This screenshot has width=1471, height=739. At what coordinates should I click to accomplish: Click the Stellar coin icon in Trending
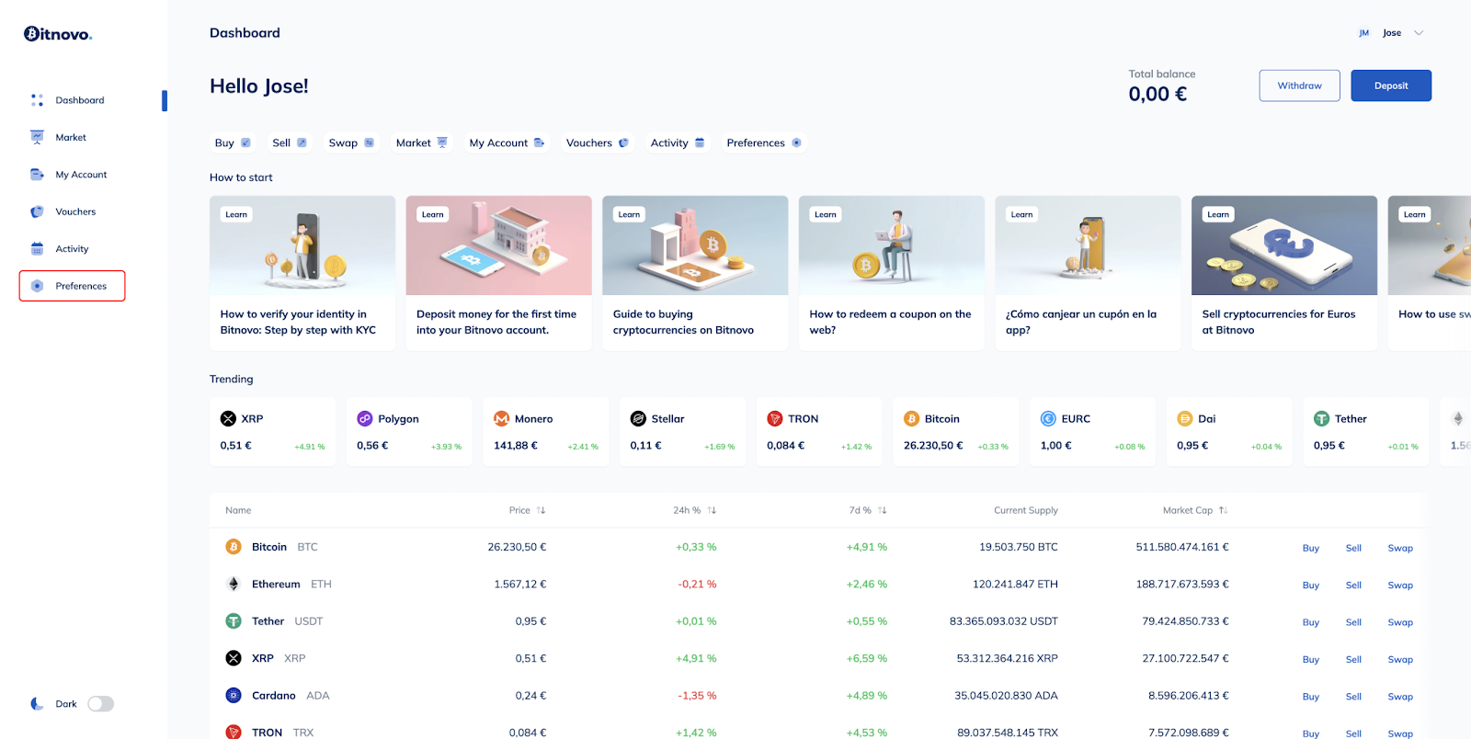(x=638, y=418)
